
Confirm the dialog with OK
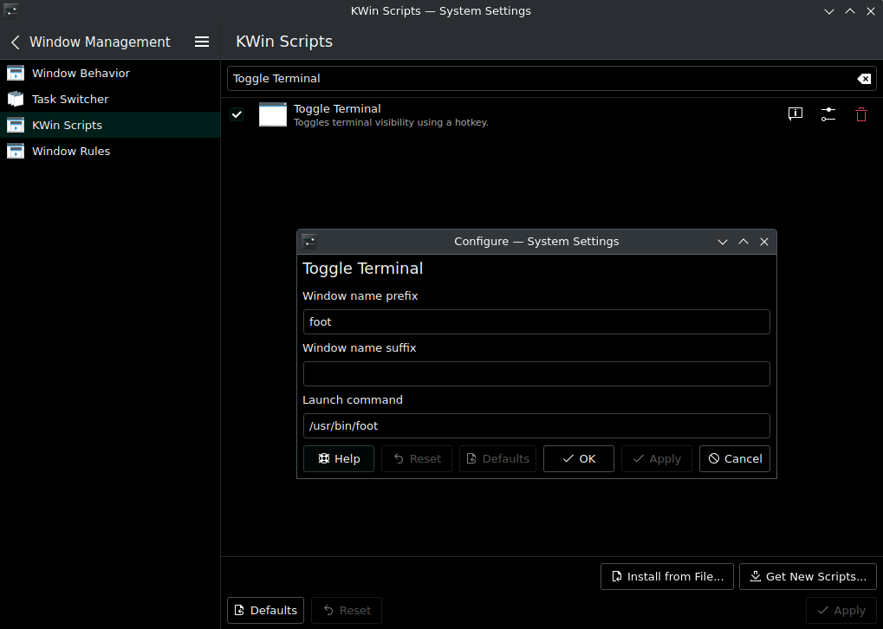tap(578, 459)
